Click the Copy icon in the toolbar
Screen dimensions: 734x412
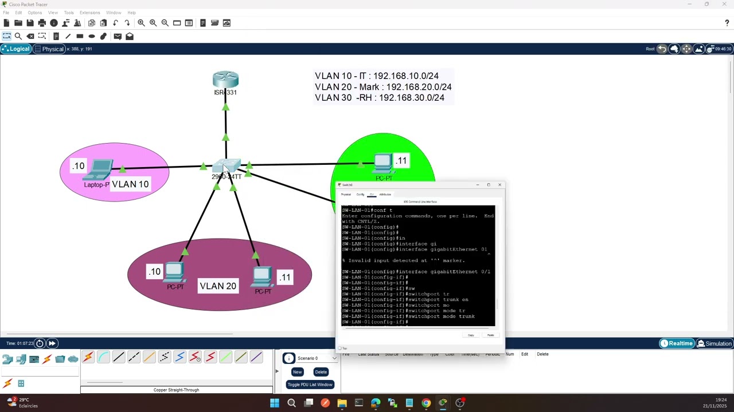click(92, 23)
